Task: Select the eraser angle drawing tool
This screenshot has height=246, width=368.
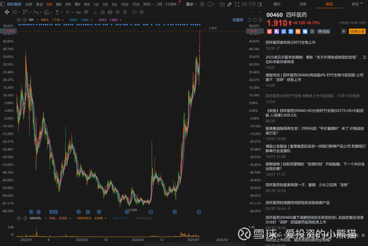Action: pyautogui.click(x=95, y=12)
